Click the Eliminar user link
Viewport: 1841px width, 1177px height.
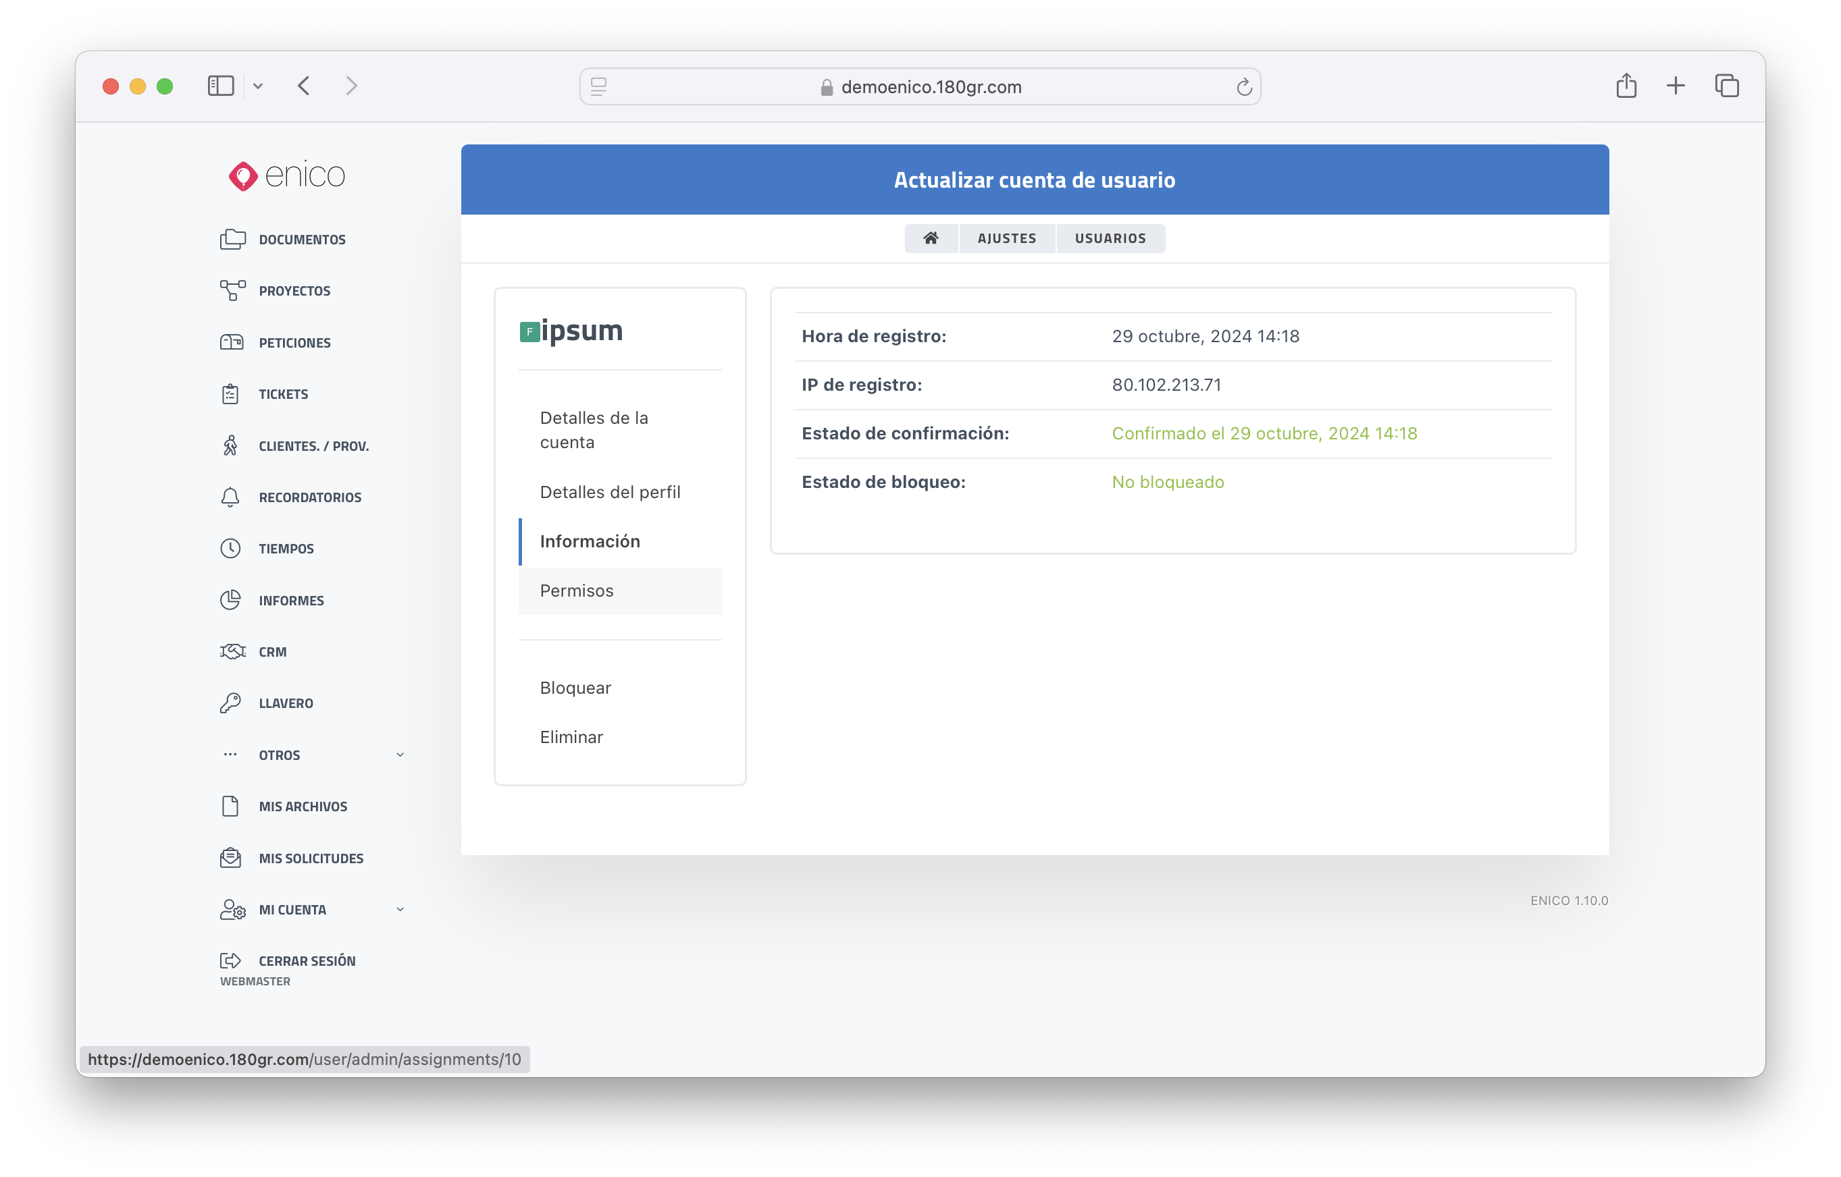pyautogui.click(x=571, y=738)
